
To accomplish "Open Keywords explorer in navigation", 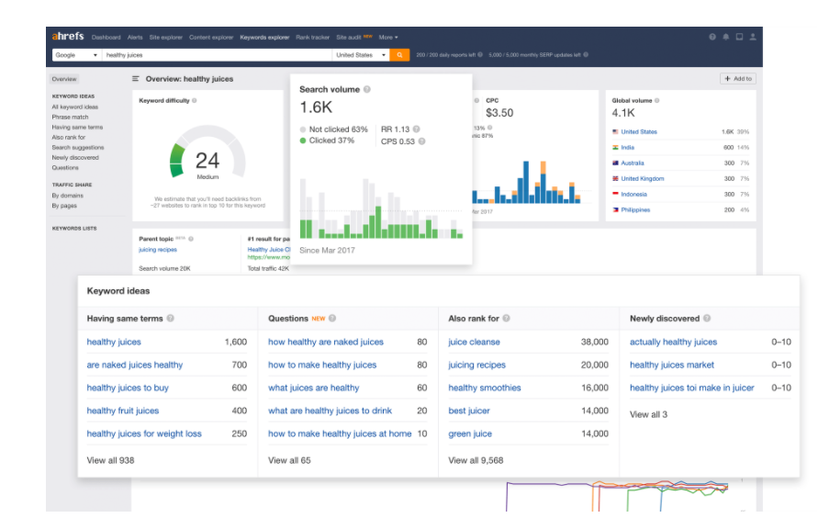I will 264,38.
